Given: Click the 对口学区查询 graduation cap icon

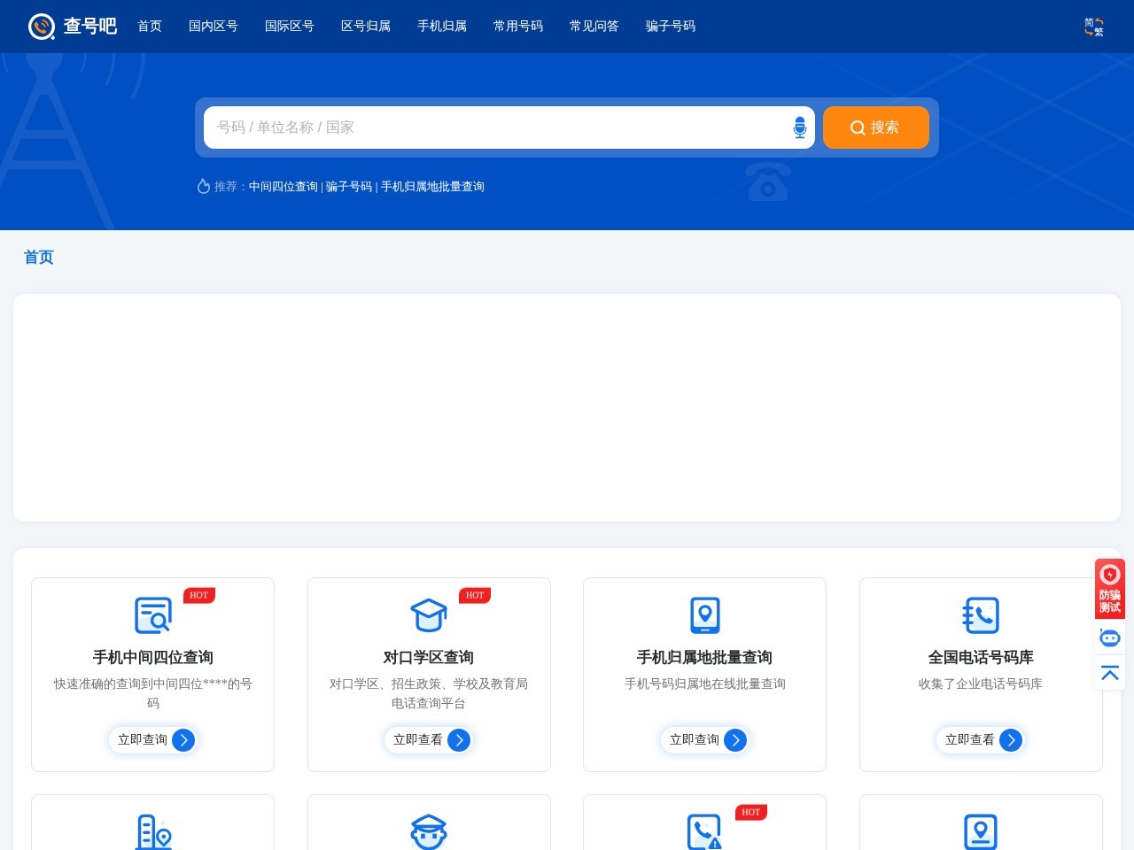Looking at the screenshot, I should coord(429,615).
